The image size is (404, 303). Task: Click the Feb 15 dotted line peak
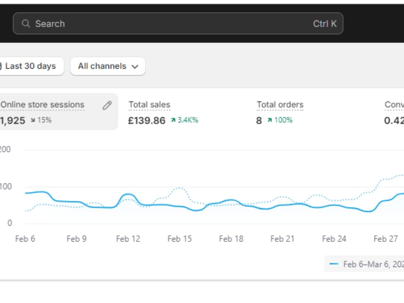click(179, 188)
